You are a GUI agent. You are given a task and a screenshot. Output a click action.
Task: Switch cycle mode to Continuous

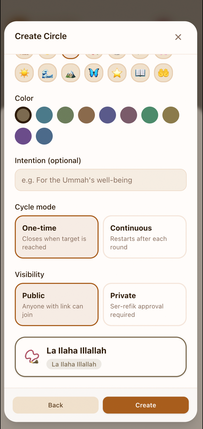145,237
